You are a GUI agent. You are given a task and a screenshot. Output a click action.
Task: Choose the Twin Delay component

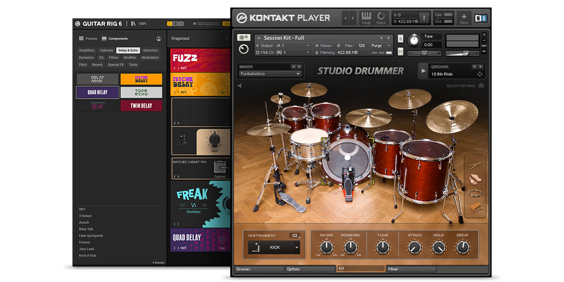141,106
